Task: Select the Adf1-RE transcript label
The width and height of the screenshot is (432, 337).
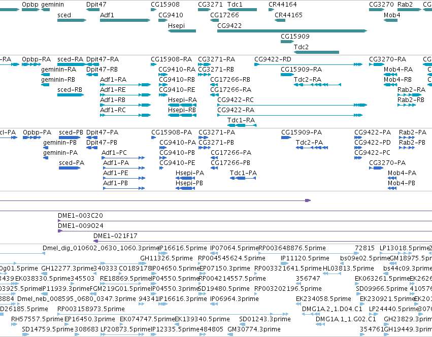Action: coord(113,90)
